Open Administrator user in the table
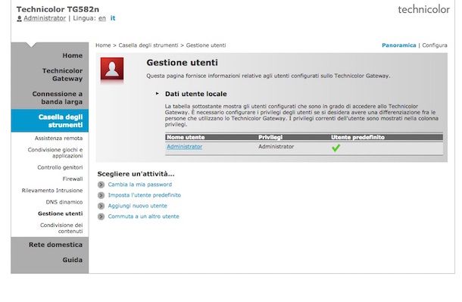 point(185,147)
